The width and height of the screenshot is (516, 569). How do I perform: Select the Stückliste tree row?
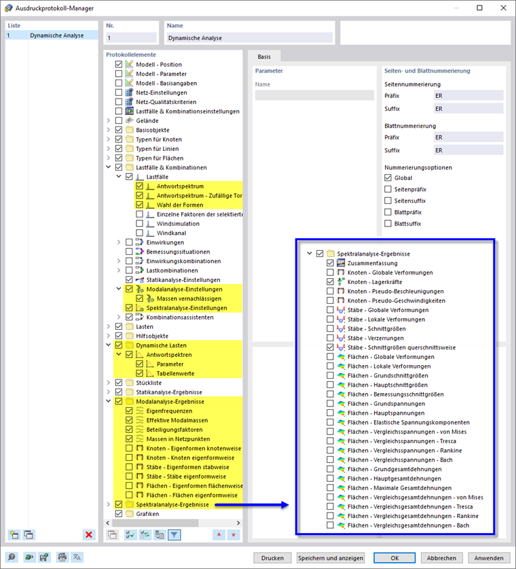point(149,383)
